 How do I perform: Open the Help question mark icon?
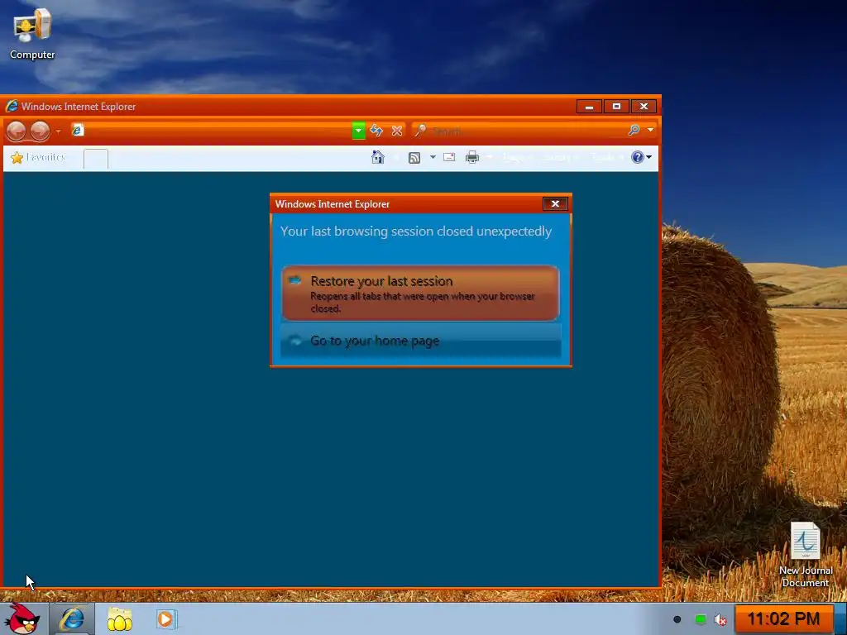(638, 157)
